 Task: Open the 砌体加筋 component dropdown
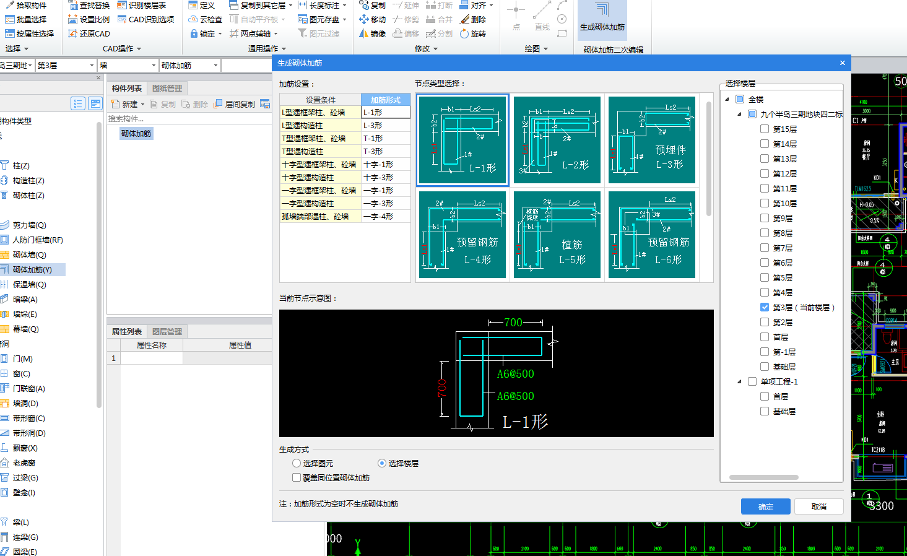coord(215,65)
